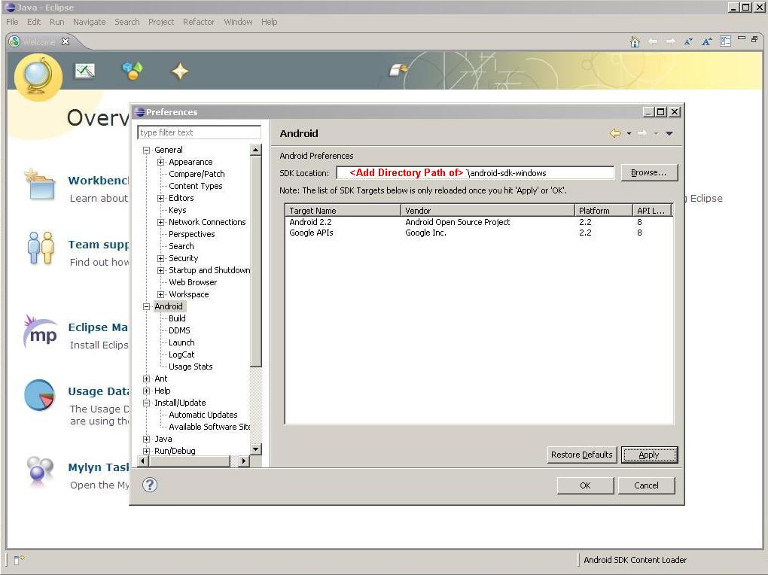Click the Apply button
Image resolution: width=768 pixels, height=575 pixels.
tap(649, 455)
